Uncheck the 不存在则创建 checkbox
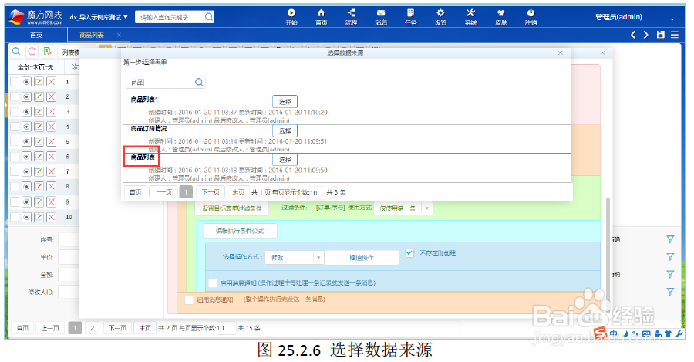 click(x=409, y=253)
